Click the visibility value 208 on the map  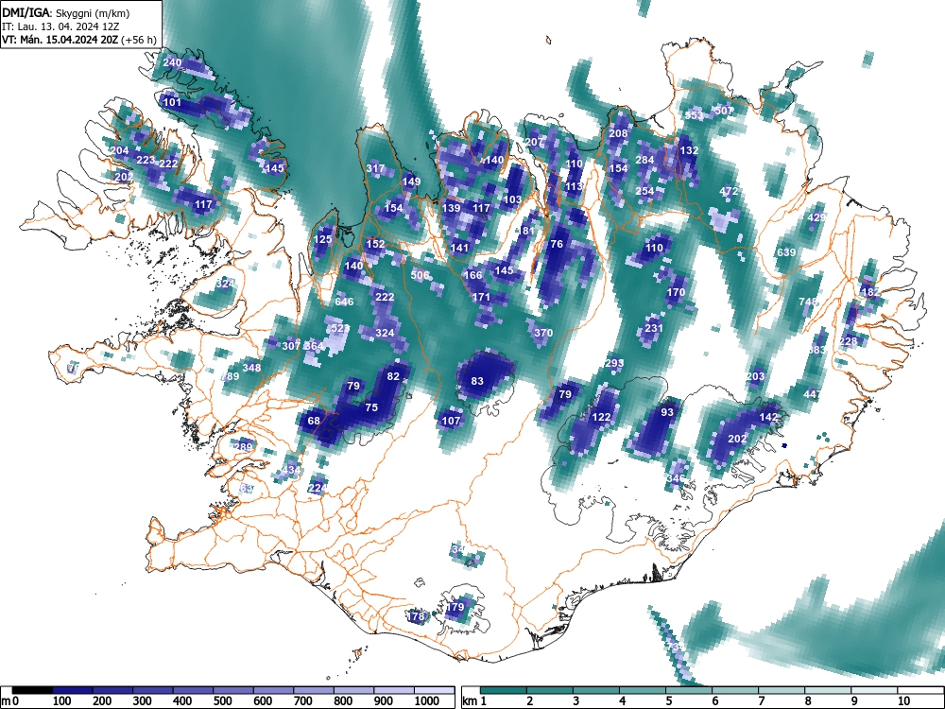pyautogui.click(x=618, y=133)
